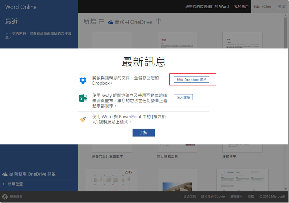
Task: Open 法律聲明 footer link
Action: click(236, 197)
